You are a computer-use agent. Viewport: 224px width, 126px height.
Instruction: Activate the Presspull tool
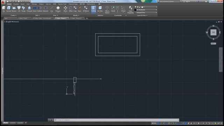[29, 9]
